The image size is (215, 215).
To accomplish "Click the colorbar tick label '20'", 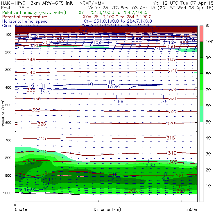I will [x=208, y=170].
